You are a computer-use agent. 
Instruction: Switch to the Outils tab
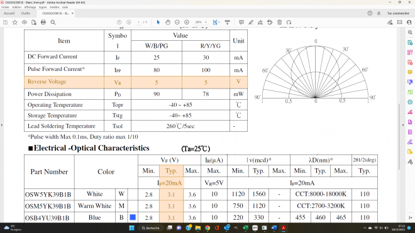26,13
